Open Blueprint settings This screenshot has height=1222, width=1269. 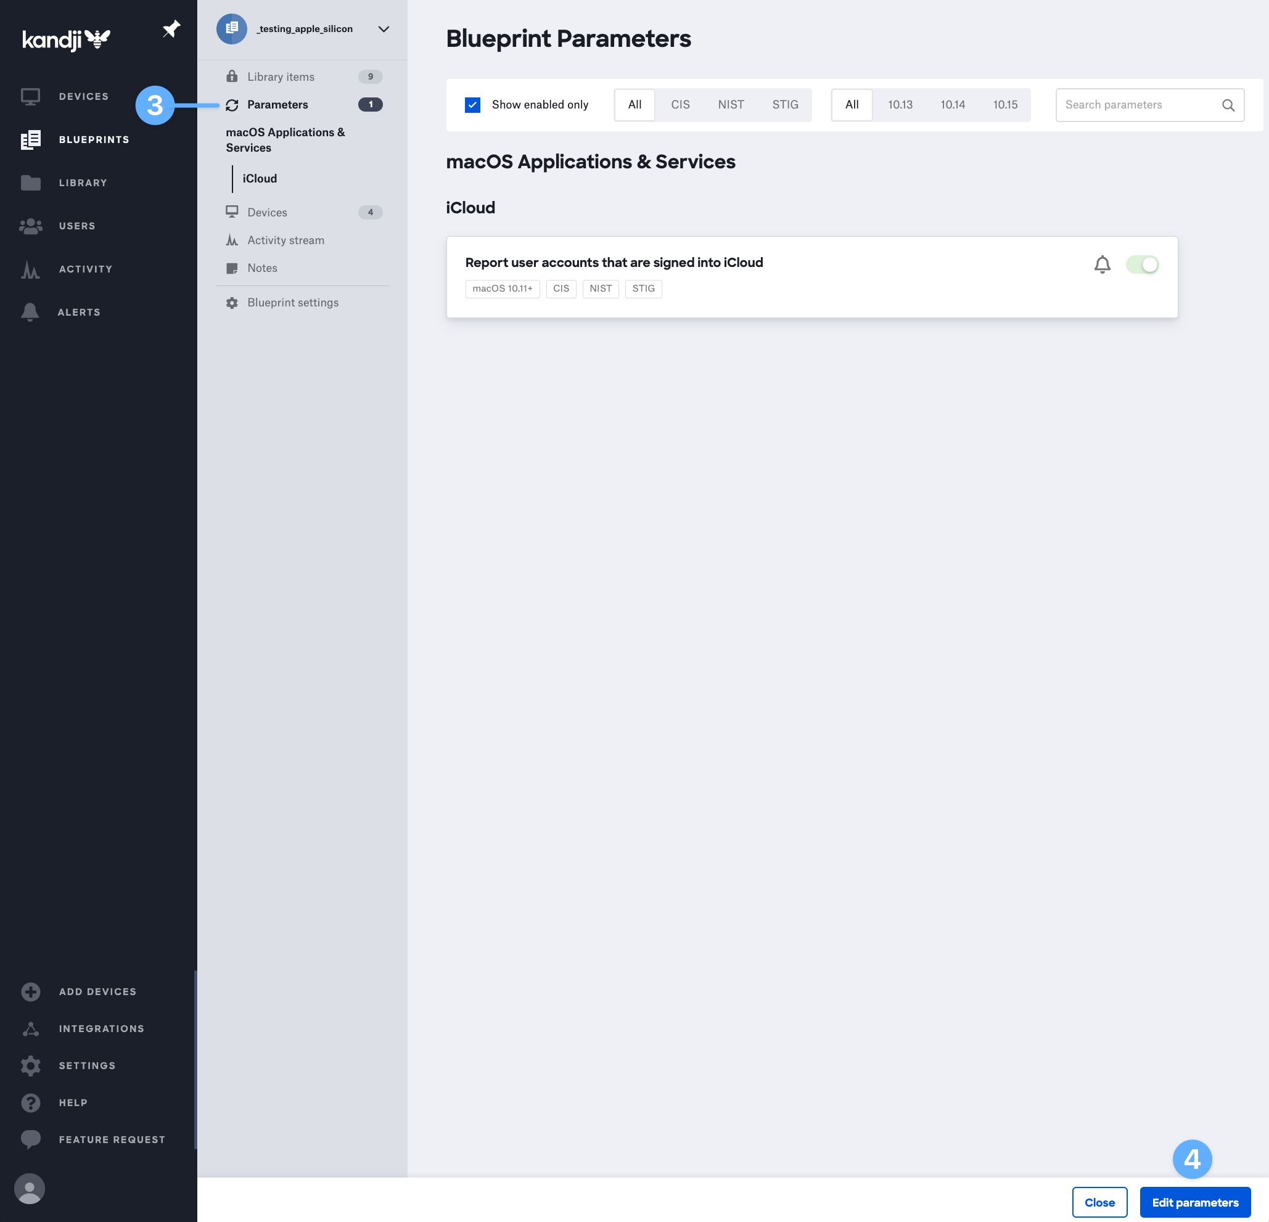(x=293, y=302)
